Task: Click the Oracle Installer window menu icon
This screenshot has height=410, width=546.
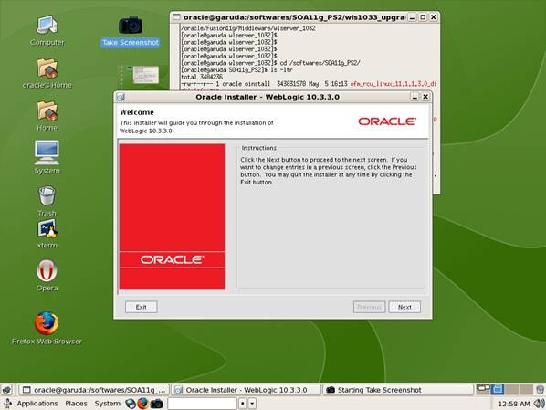Action: click(x=121, y=97)
